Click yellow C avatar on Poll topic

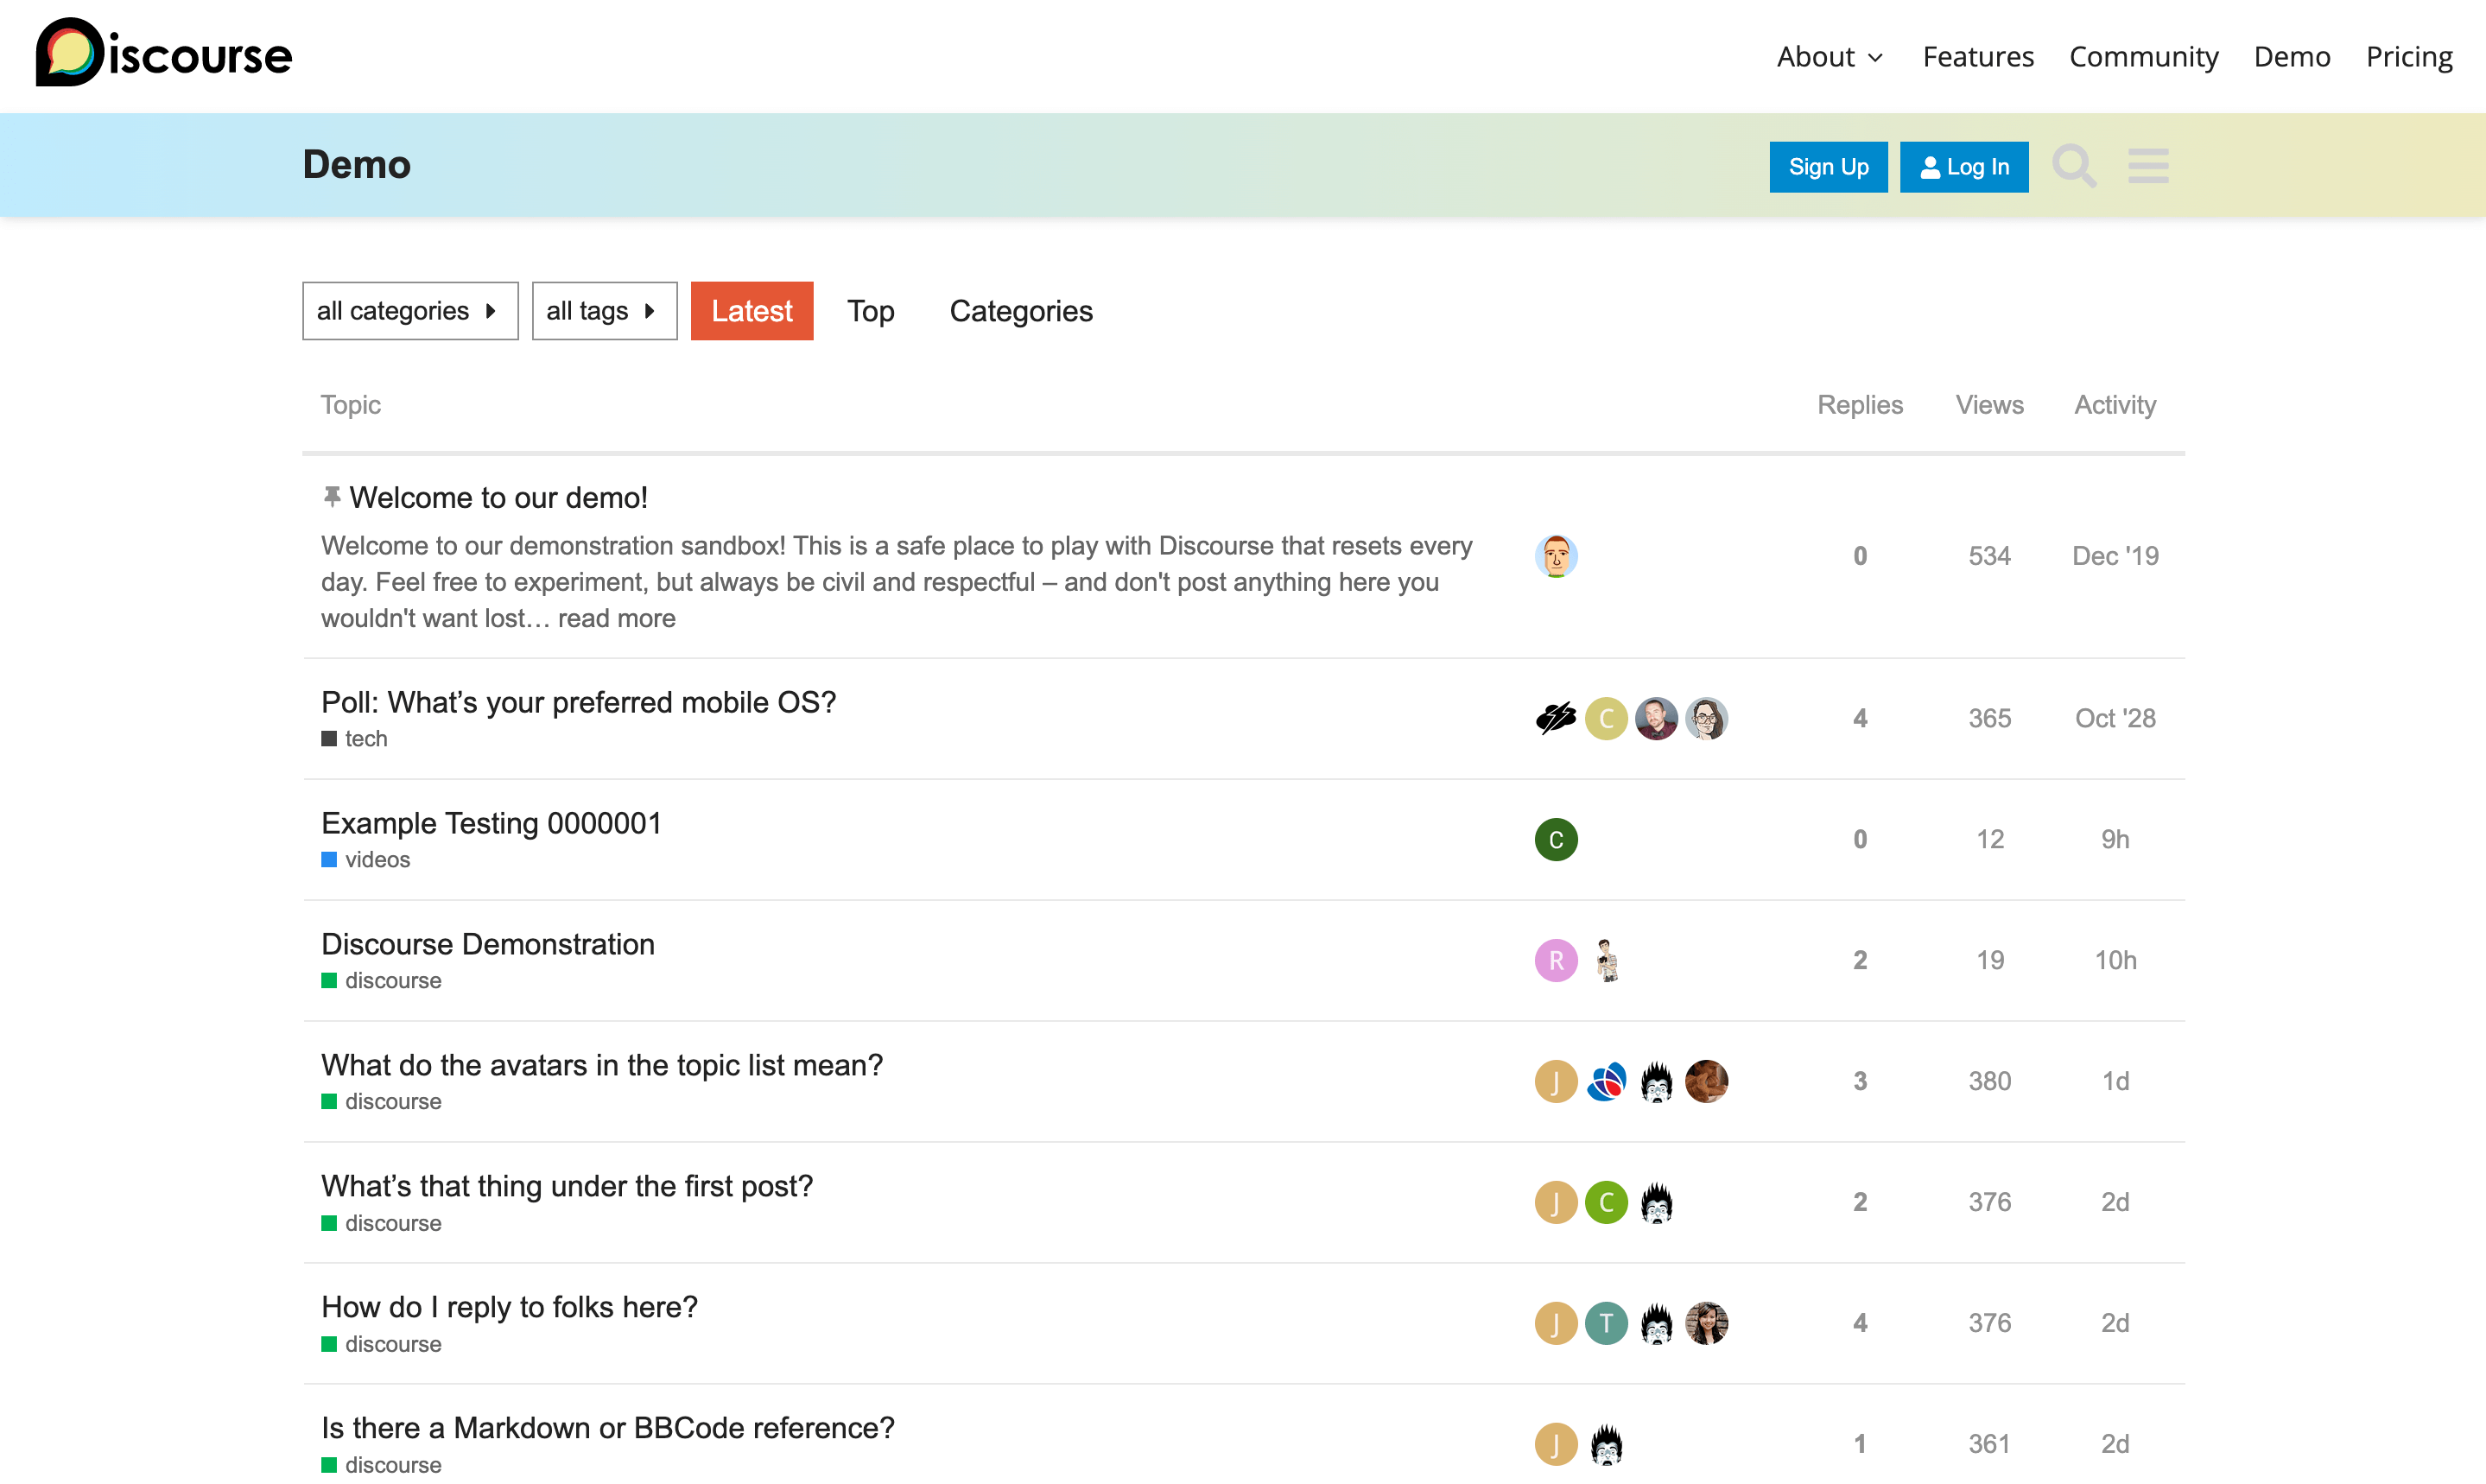click(1606, 718)
